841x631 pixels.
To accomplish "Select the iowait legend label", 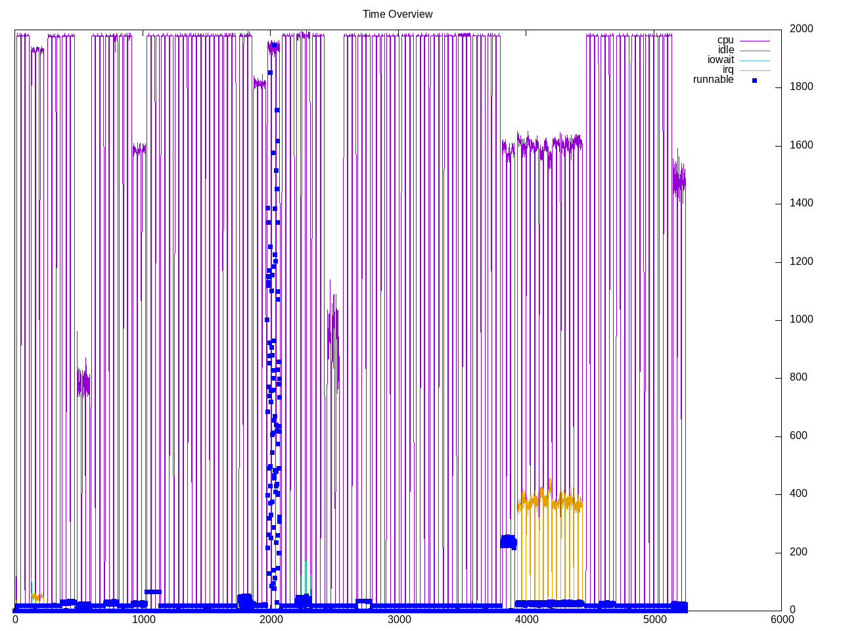I will [x=720, y=60].
